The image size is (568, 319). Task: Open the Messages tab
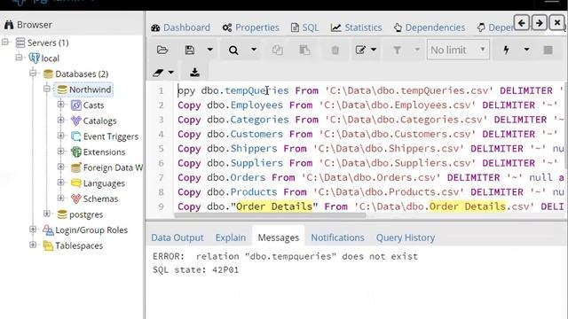pos(278,237)
